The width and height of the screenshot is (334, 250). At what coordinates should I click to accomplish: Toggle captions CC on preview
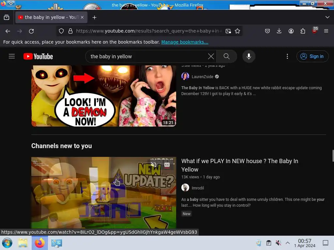tap(167, 165)
